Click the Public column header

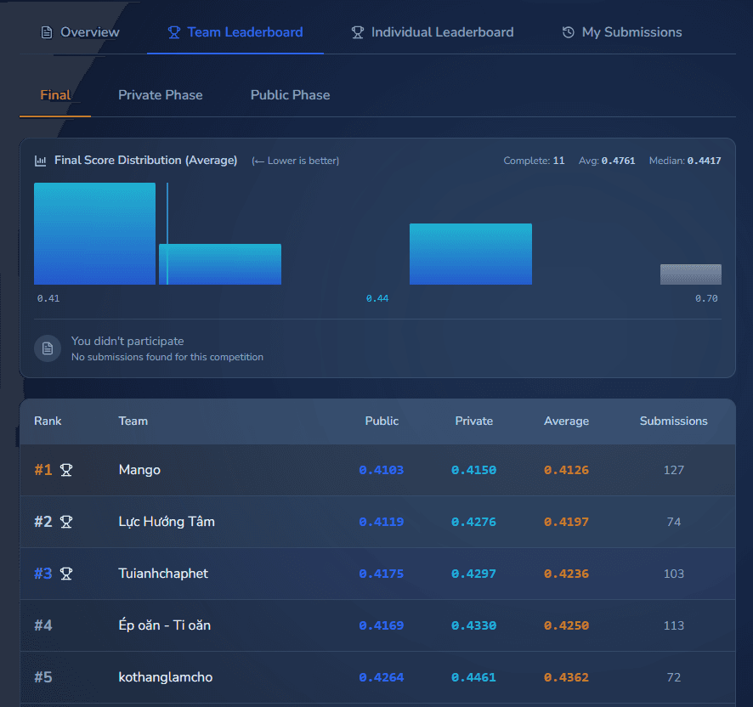click(x=382, y=421)
